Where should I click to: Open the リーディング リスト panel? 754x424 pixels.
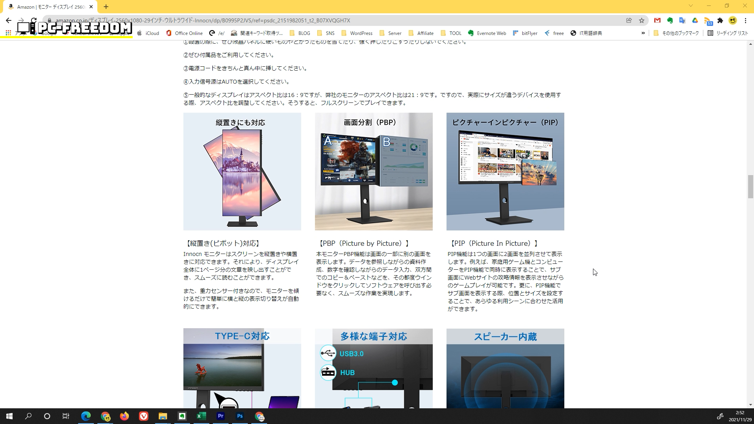pos(728,33)
